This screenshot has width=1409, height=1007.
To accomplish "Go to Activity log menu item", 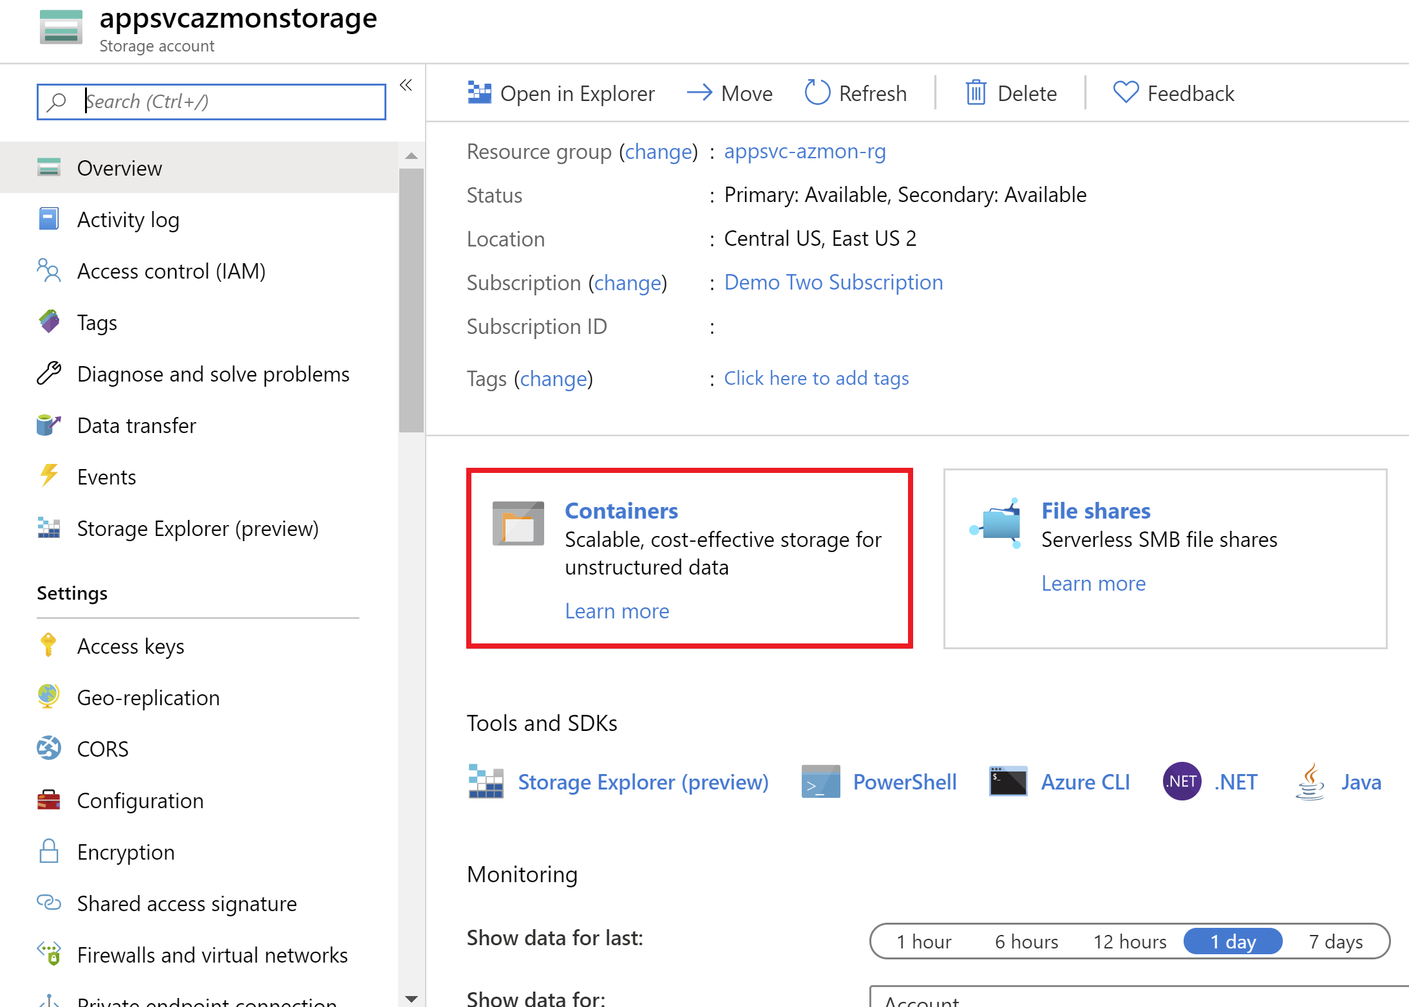I will click(128, 219).
